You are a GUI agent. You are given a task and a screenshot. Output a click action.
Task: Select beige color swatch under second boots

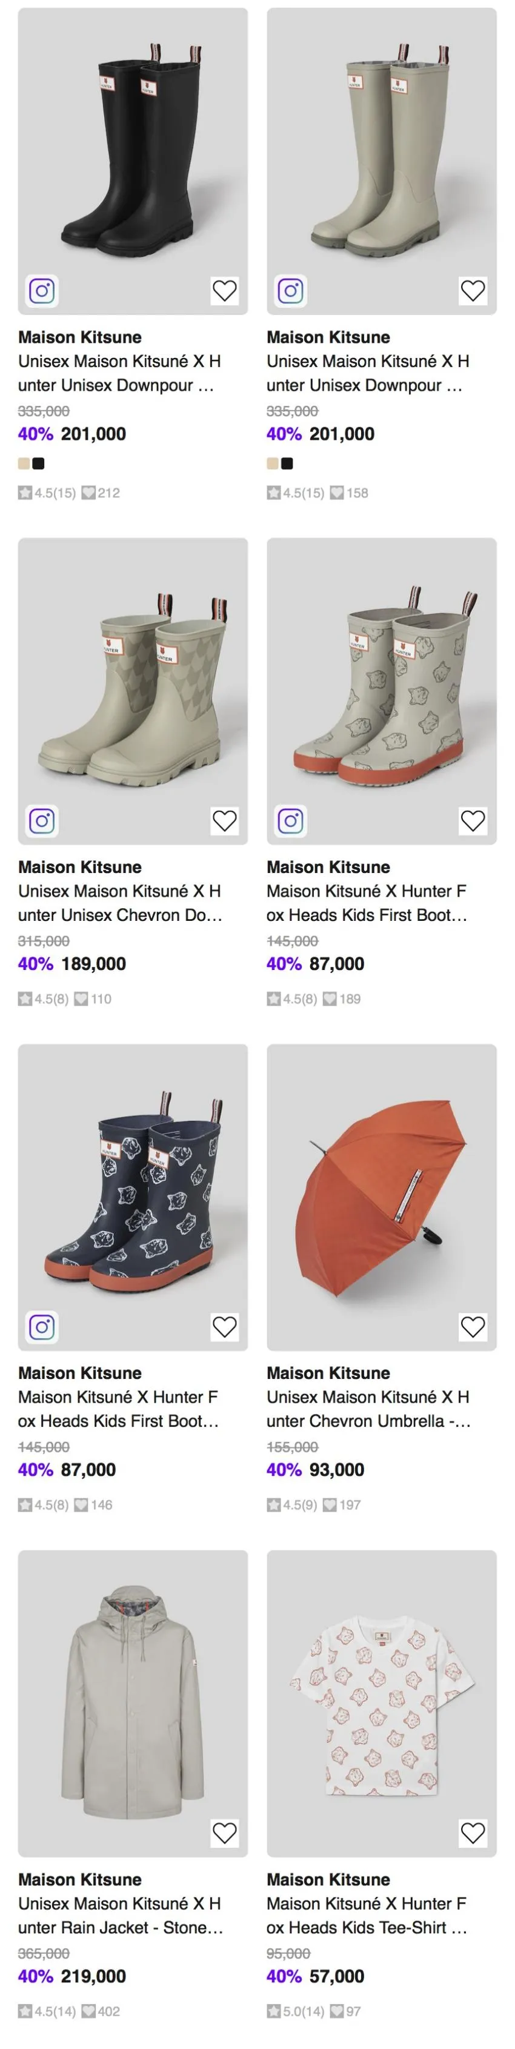[x=273, y=463]
